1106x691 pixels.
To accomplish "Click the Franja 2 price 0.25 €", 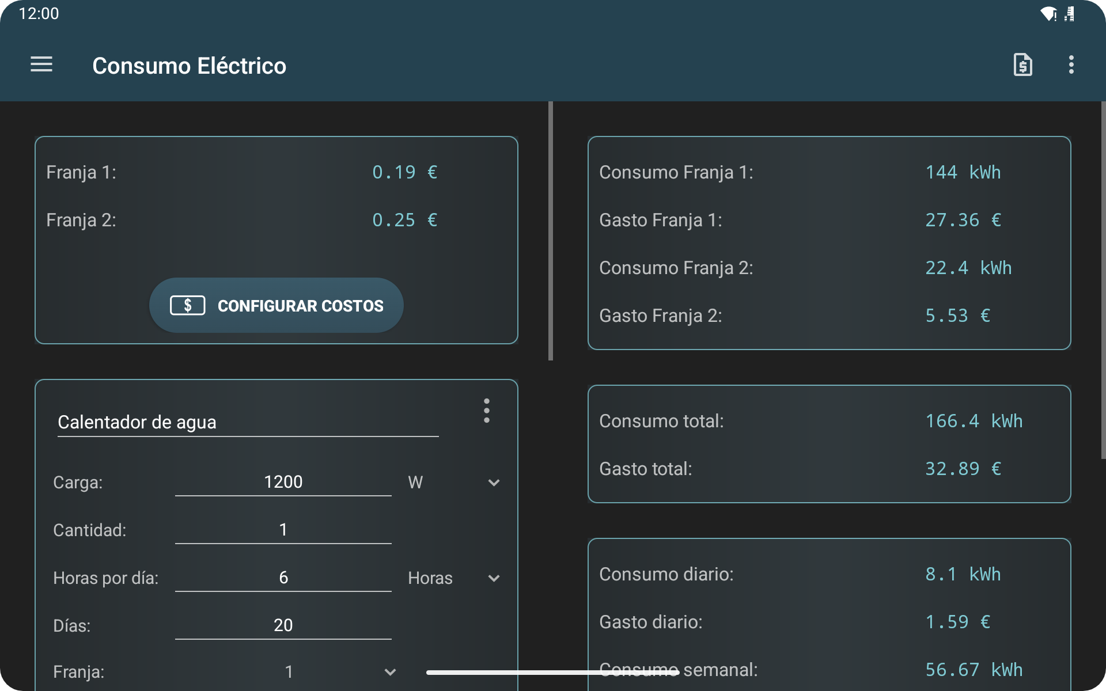I will tap(405, 220).
